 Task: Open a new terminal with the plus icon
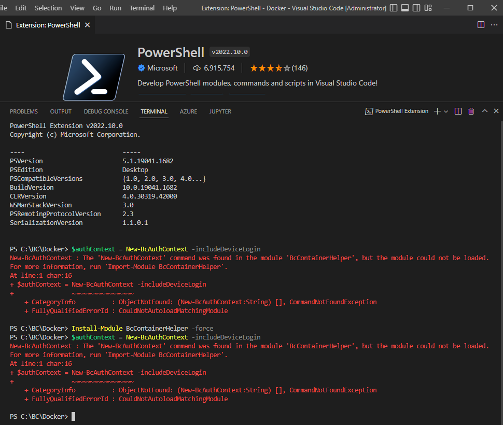437,111
